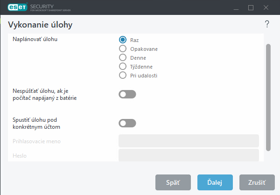Select Denne as the task schedule
The image size is (280, 195).
pyautogui.click(x=123, y=57)
